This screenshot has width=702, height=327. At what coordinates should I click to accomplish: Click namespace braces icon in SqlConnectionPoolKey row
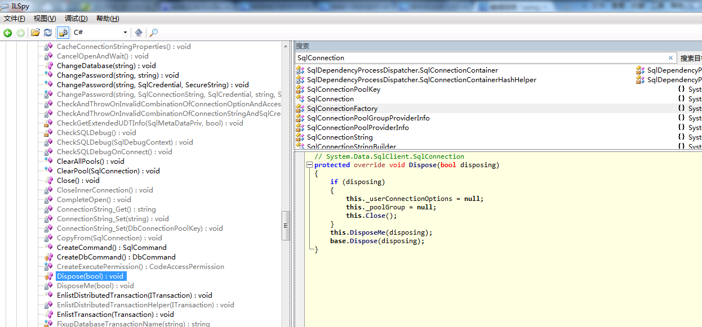click(x=681, y=89)
